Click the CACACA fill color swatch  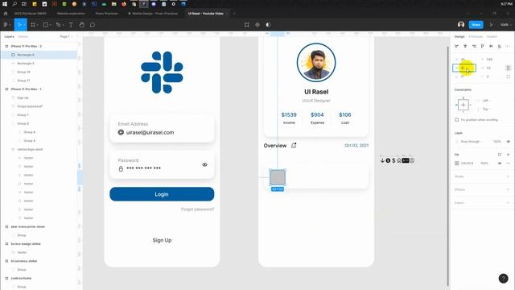(456, 163)
